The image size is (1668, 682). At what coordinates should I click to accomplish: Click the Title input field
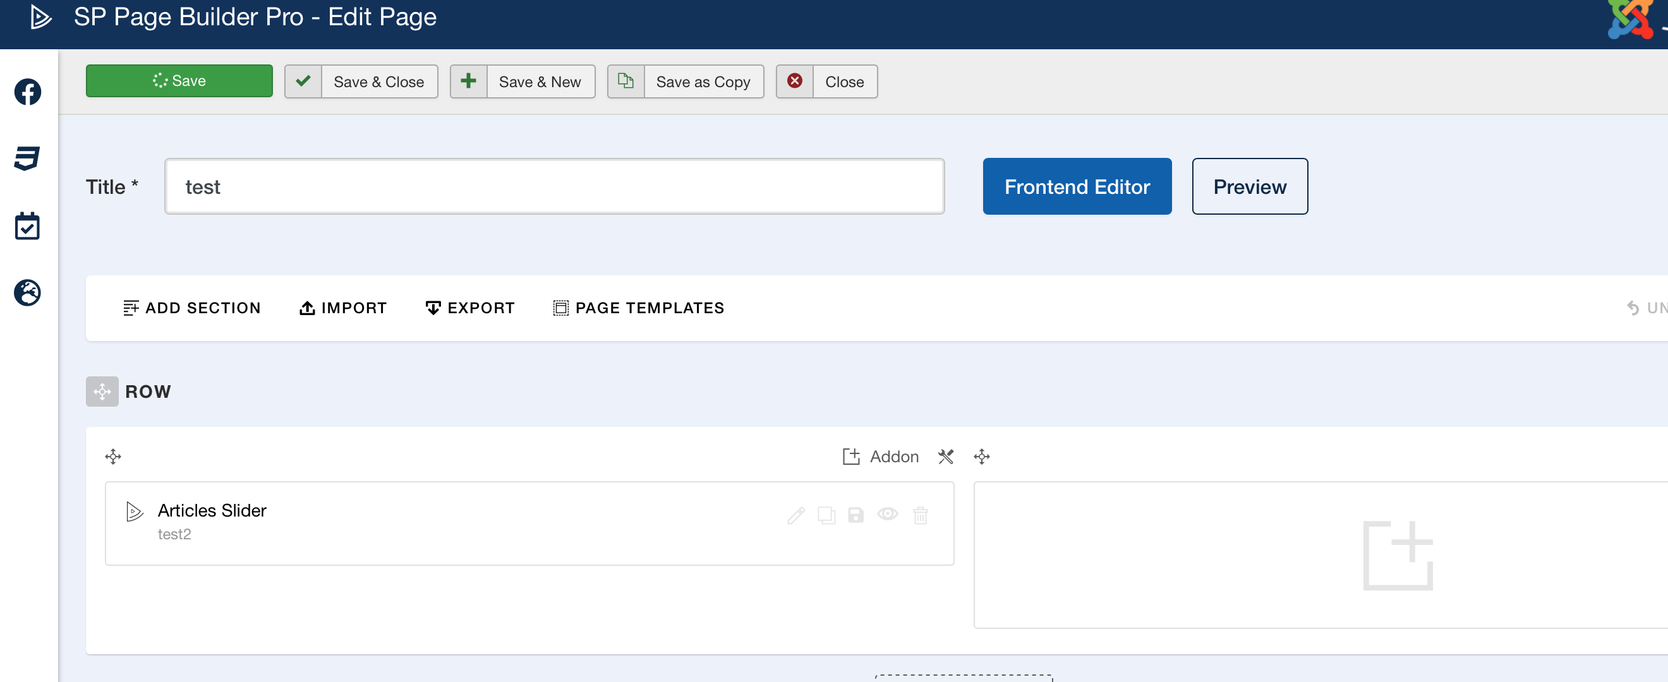[x=554, y=186]
